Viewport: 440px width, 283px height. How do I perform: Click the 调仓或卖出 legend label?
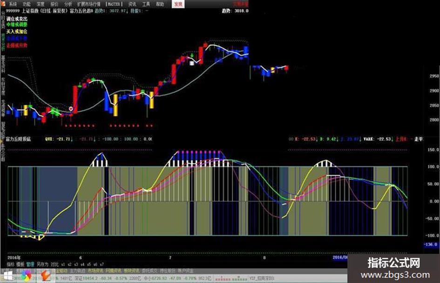click(17, 19)
